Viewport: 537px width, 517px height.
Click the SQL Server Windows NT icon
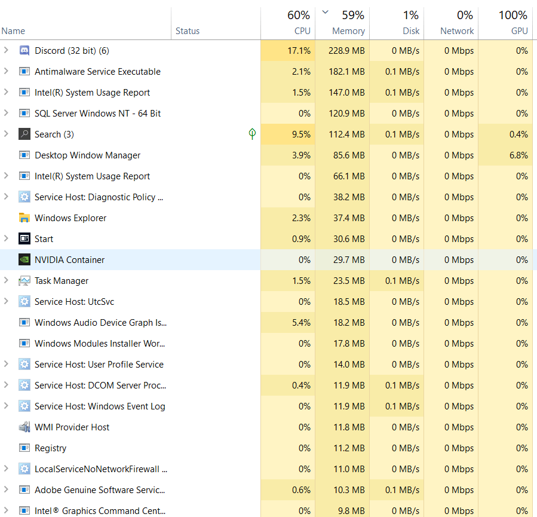point(24,114)
